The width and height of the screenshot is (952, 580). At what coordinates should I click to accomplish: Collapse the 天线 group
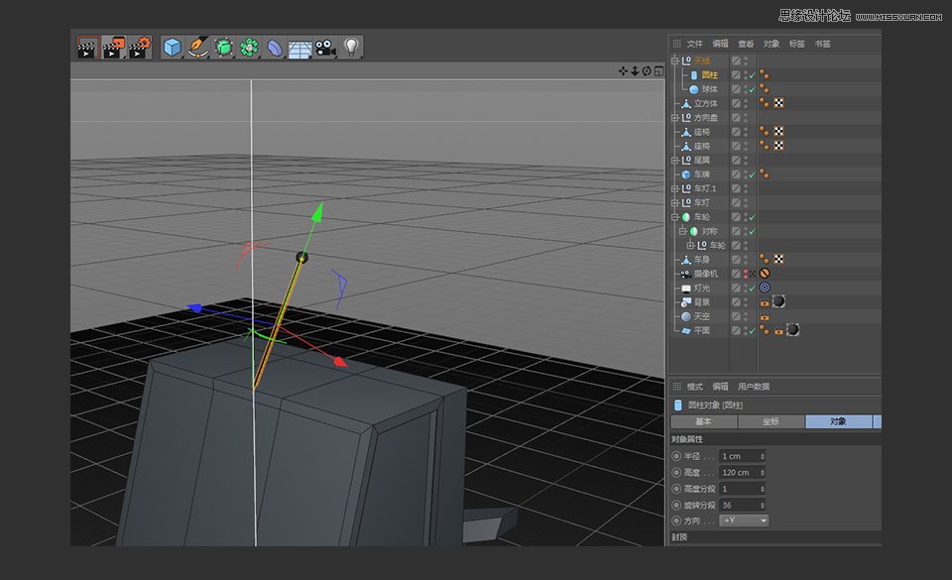pyautogui.click(x=674, y=59)
